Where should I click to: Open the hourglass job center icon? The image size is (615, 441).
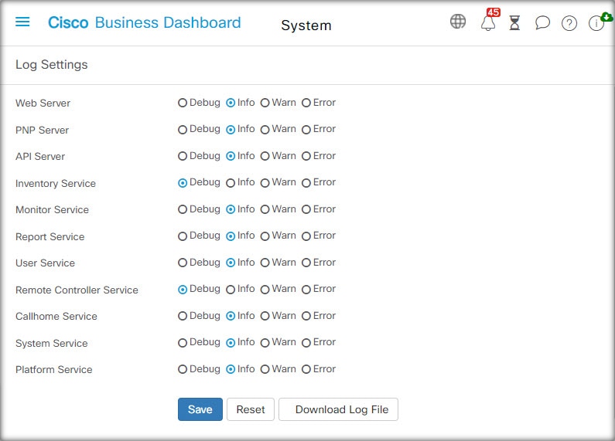514,22
